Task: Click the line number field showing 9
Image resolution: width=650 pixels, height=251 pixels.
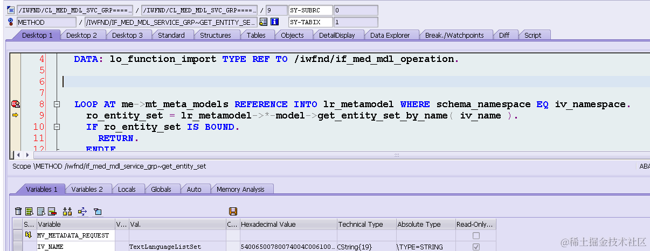Action: click(276, 10)
